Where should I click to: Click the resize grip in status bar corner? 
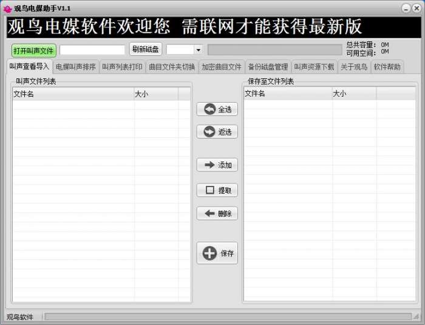pos(416,316)
